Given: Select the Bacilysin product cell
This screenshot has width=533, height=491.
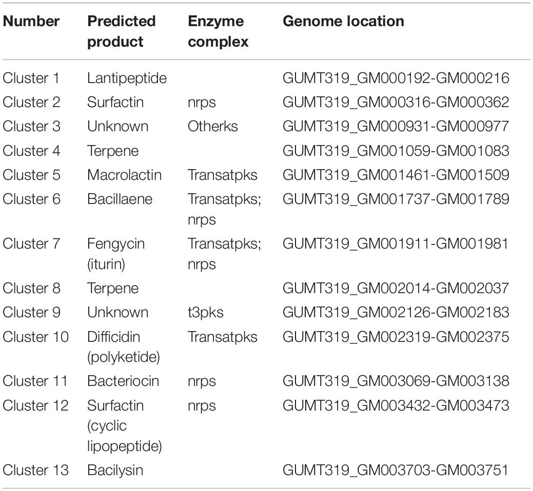Looking at the screenshot, I should pos(115,470).
